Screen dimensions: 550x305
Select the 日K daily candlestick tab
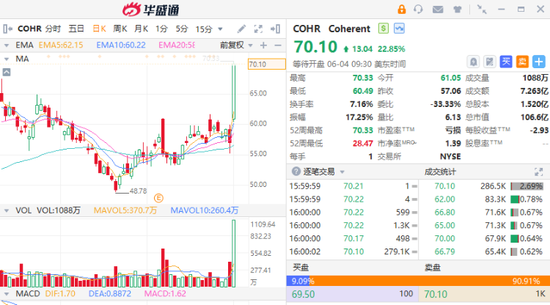pos(99,29)
